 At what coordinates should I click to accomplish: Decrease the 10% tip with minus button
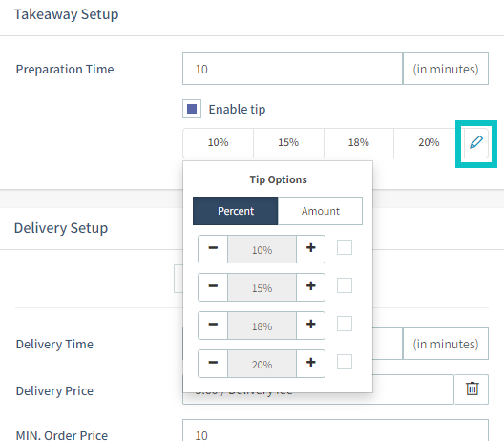pos(213,249)
